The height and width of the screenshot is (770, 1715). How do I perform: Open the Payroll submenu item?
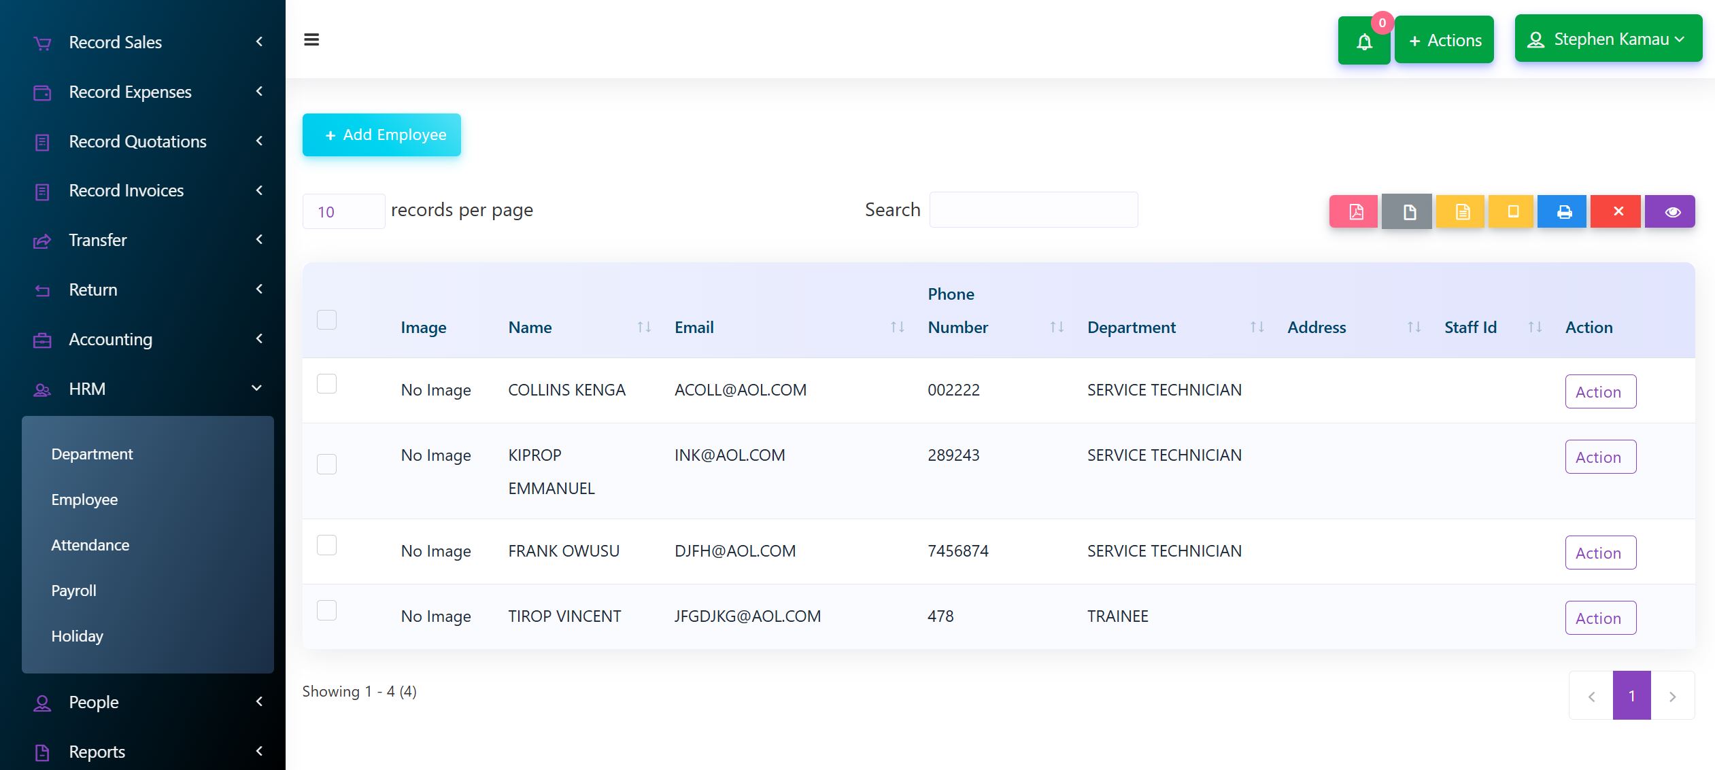(x=73, y=591)
